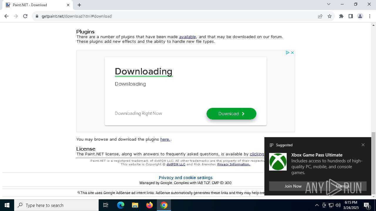The image size is (376, 211).
Task: Open a new tab with the plus button
Action: (x=79, y=5)
